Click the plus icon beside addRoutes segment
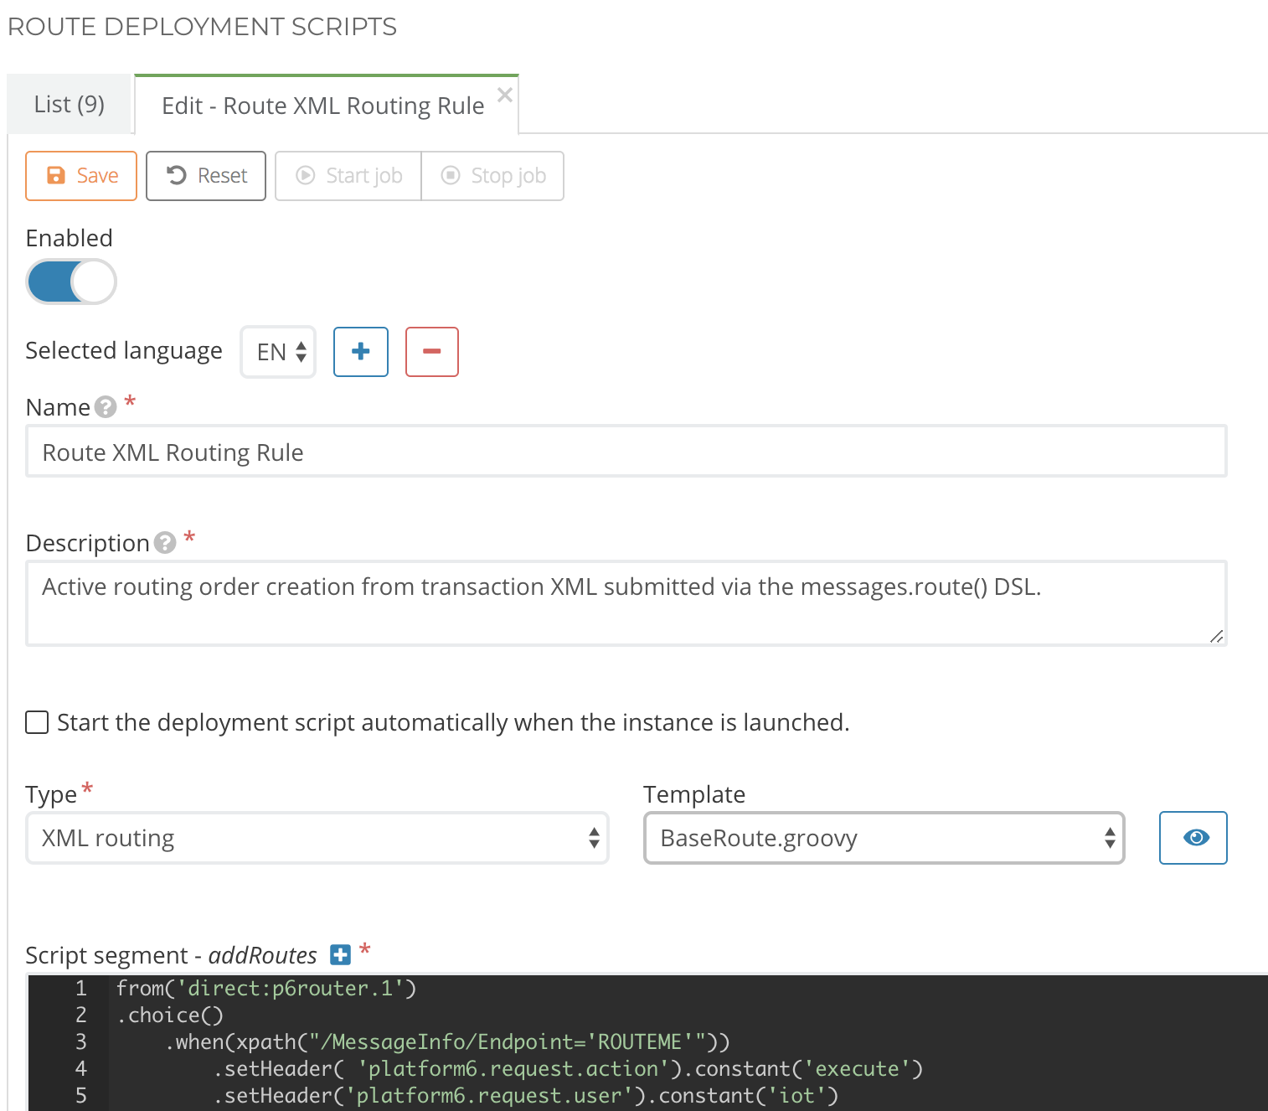The image size is (1268, 1111). [340, 954]
